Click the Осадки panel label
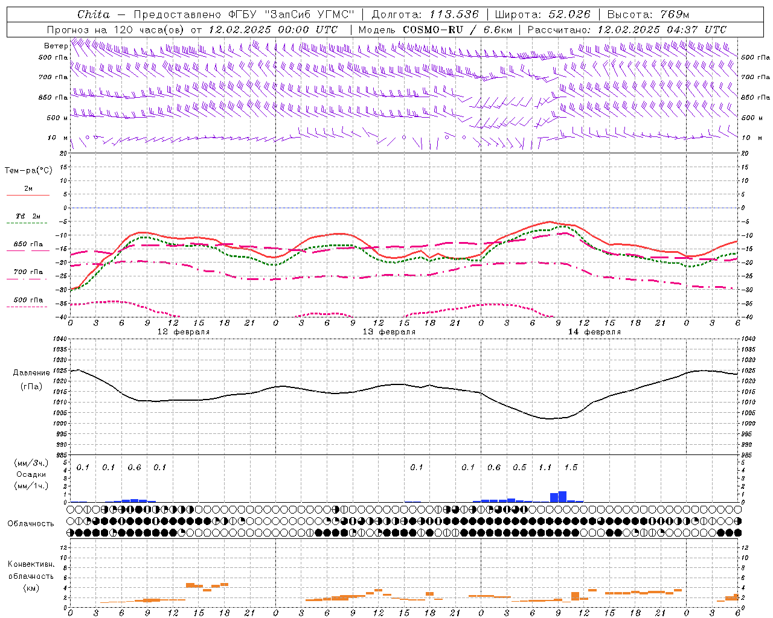 pyautogui.click(x=31, y=474)
